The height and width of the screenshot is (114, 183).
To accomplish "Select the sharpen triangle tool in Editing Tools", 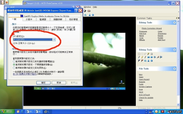I will 148,60.
